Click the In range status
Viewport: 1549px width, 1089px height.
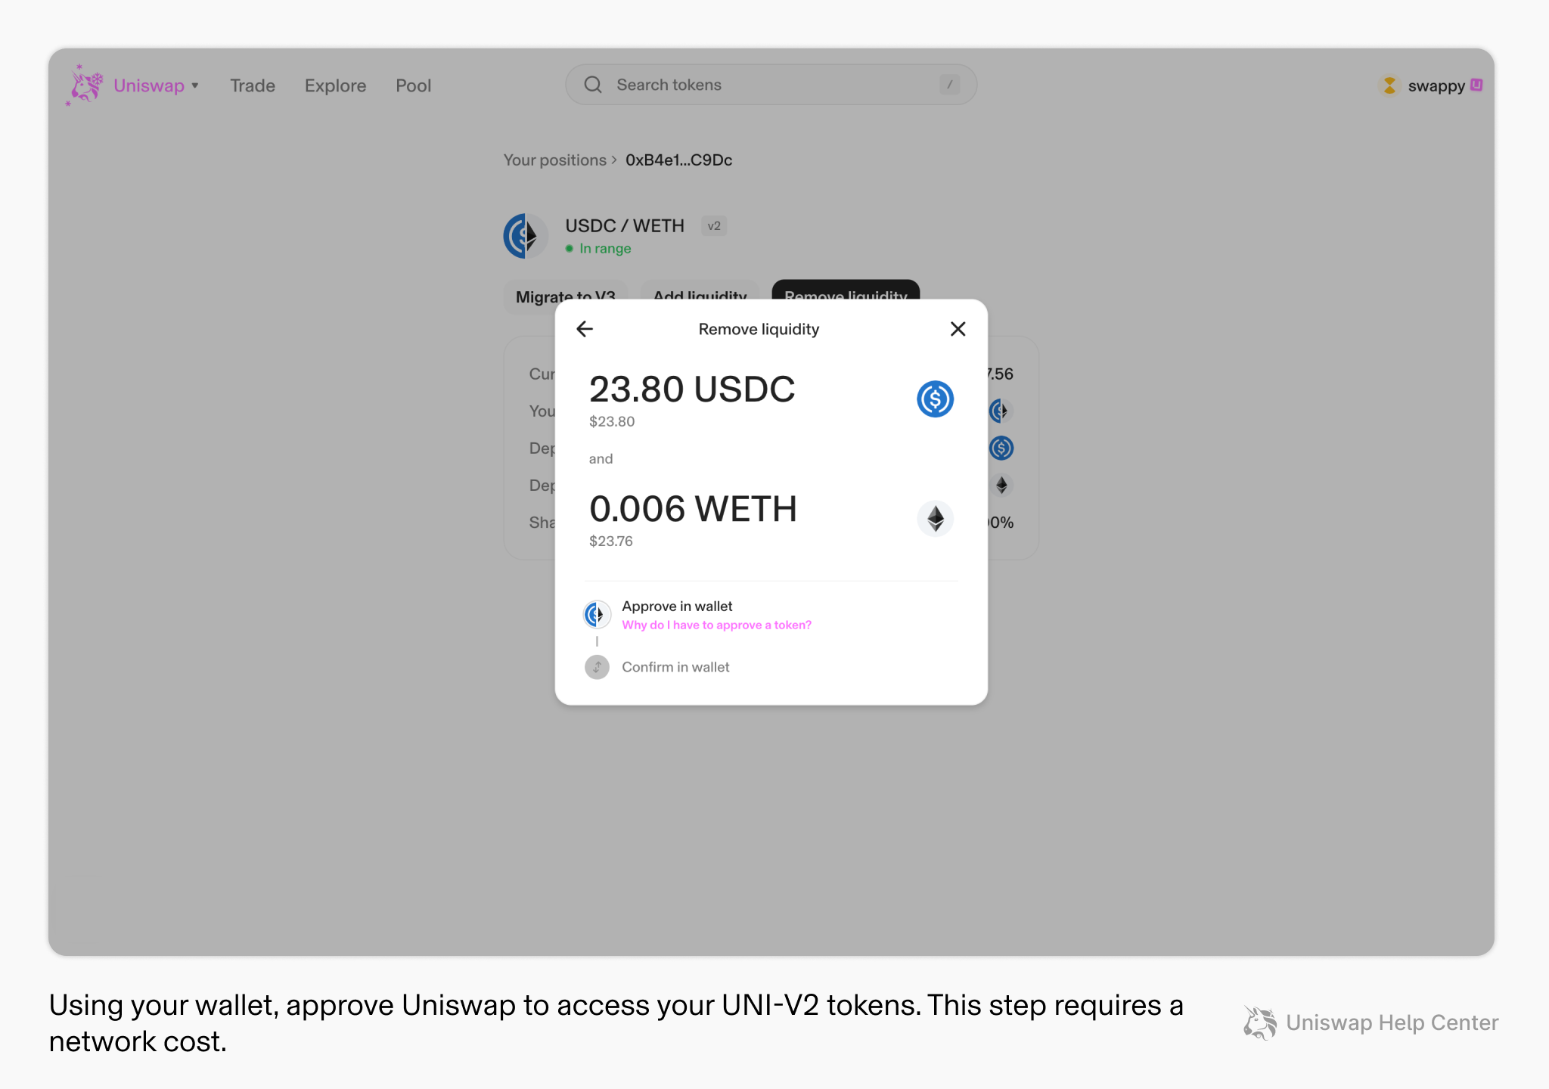click(598, 249)
